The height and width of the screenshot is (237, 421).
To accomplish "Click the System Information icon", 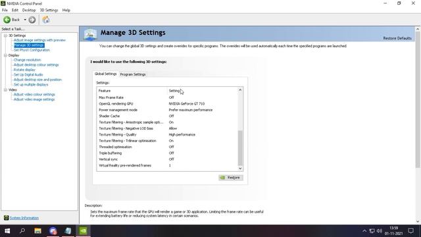I will [x=6, y=218].
